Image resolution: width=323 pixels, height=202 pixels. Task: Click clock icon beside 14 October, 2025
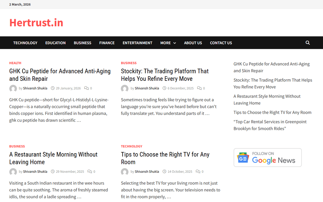(x=164, y=171)
